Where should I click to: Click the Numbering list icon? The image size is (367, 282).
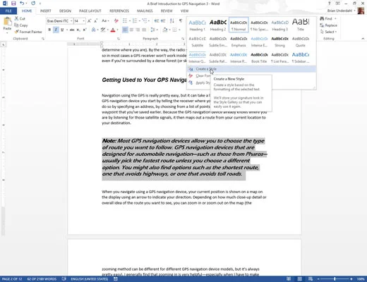point(135,21)
